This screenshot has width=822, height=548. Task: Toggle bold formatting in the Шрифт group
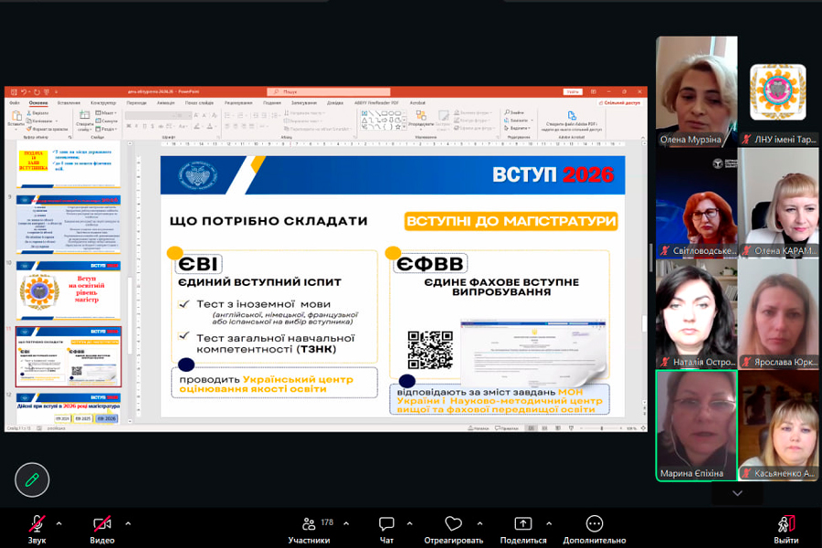click(128, 126)
